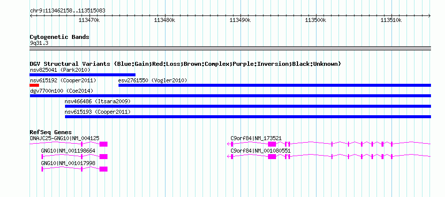Image resolution: width=445 pixels, height=197 pixels.
Task: Open label nsv615193 (Cooper2011)
Action: click(97, 112)
